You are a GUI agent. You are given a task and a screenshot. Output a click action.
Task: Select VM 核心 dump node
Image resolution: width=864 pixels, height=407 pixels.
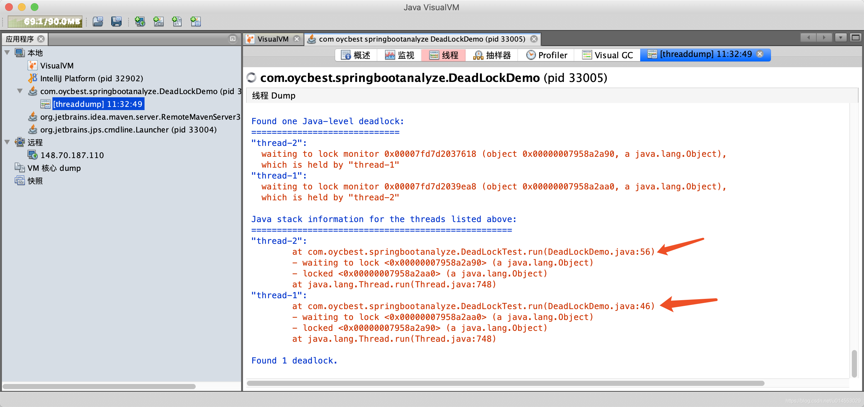coord(54,168)
